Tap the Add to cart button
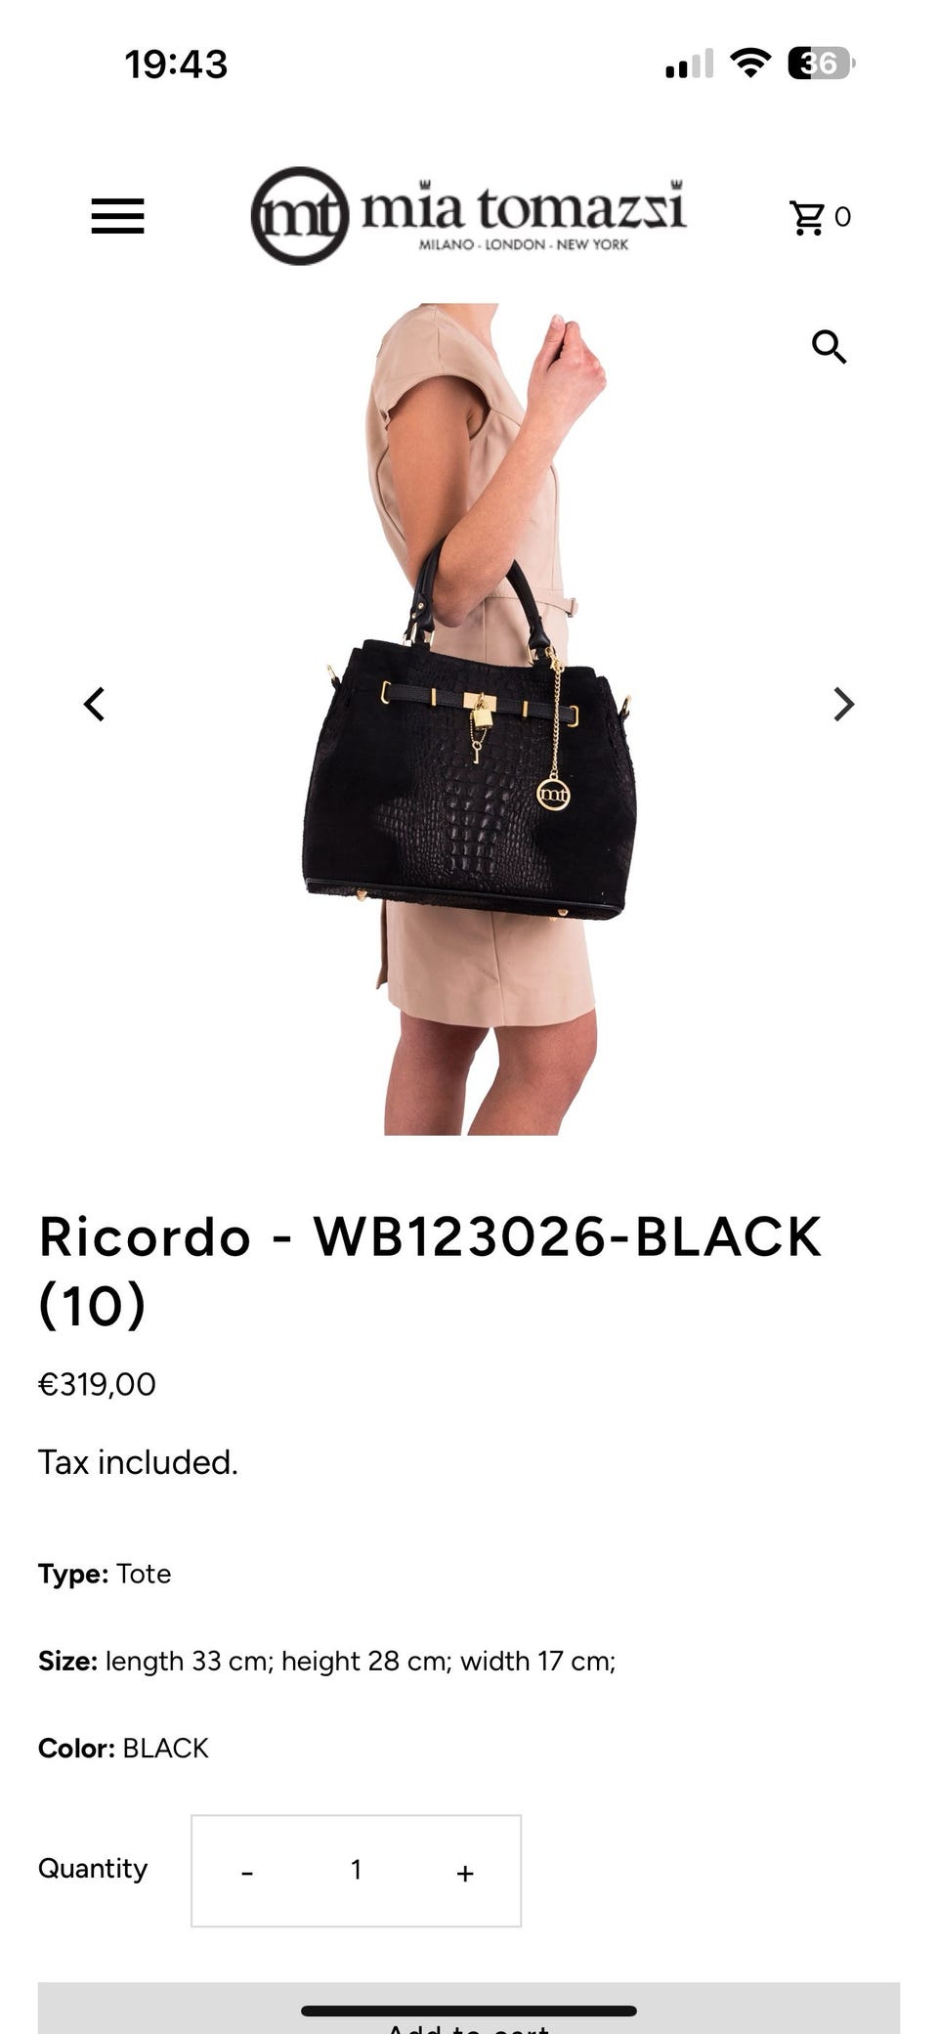Screen dimensions: 938x2034 tap(469, 2008)
